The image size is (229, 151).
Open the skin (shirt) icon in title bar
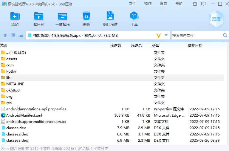click(195, 4)
